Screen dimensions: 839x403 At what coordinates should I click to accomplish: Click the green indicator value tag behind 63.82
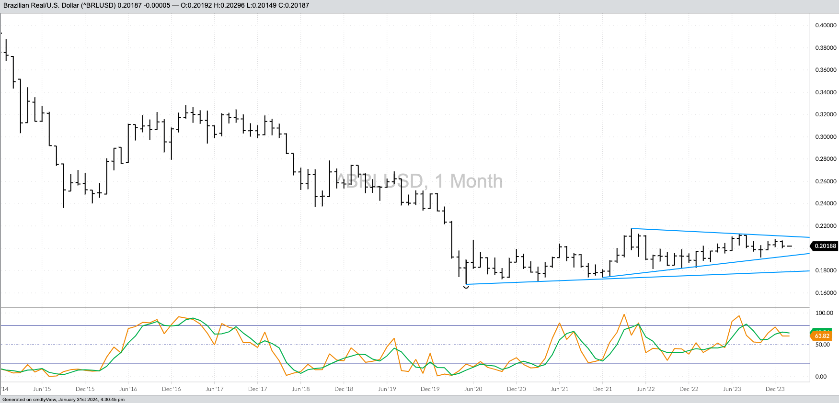(x=822, y=331)
